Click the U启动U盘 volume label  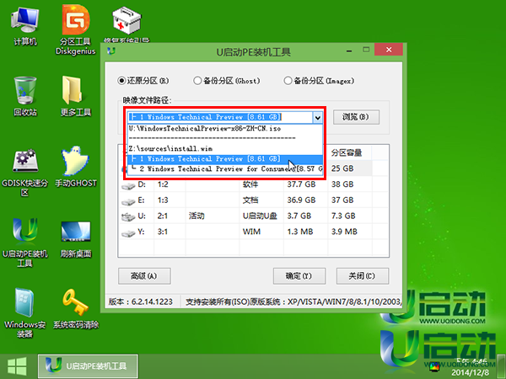pyautogui.click(x=261, y=216)
